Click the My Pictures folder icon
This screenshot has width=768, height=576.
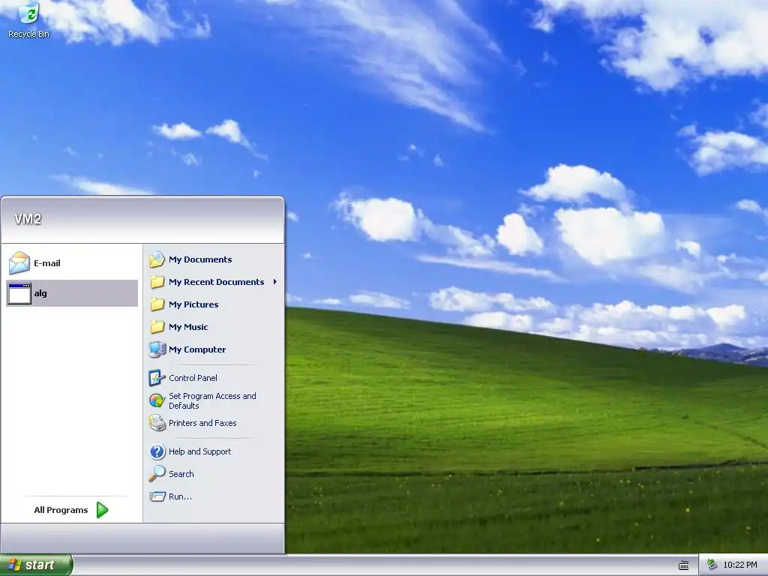click(157, 304)
